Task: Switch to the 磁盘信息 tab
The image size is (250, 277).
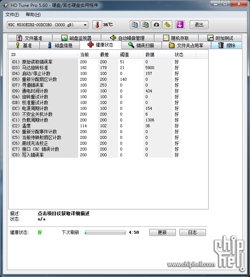Action: click(60, 45)
